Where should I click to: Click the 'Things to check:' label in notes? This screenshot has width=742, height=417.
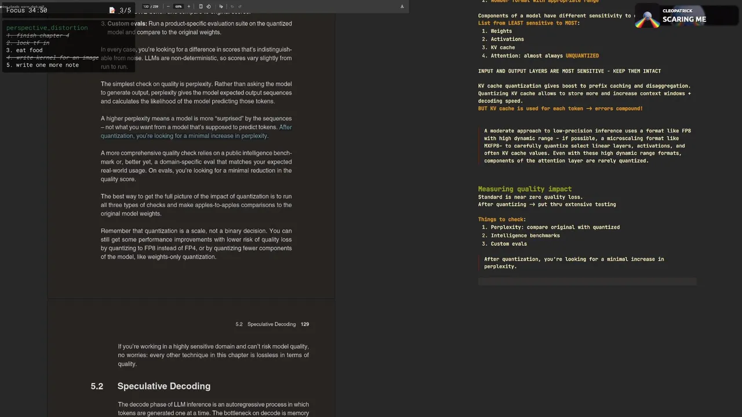(x=502, y=220)
